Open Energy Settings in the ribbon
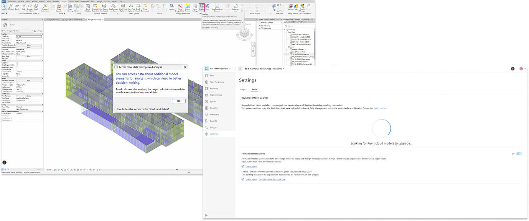 coord(195,8)
